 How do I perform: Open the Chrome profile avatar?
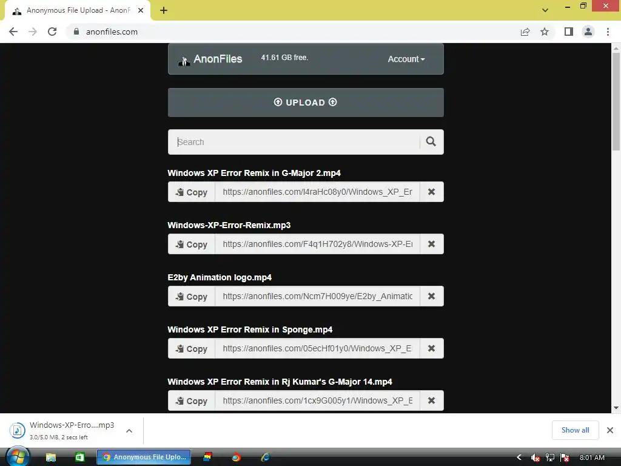588,32
